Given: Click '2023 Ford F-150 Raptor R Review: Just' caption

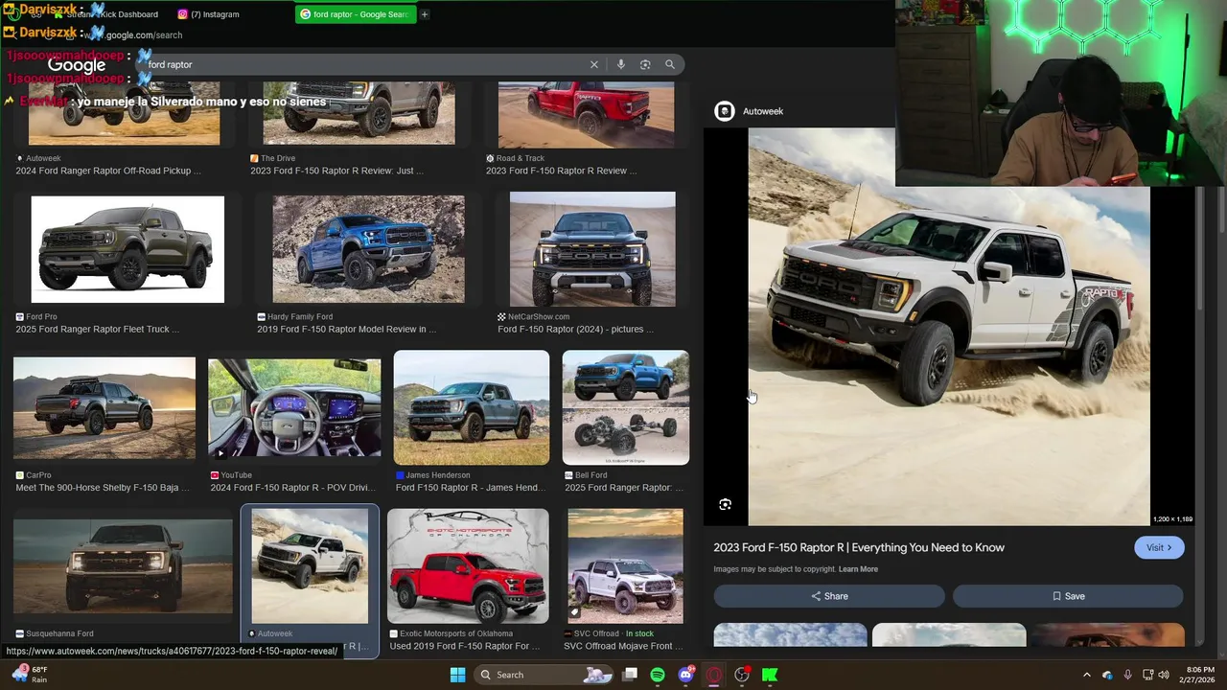Looking at the screenshot, I should tap(336, 171).
